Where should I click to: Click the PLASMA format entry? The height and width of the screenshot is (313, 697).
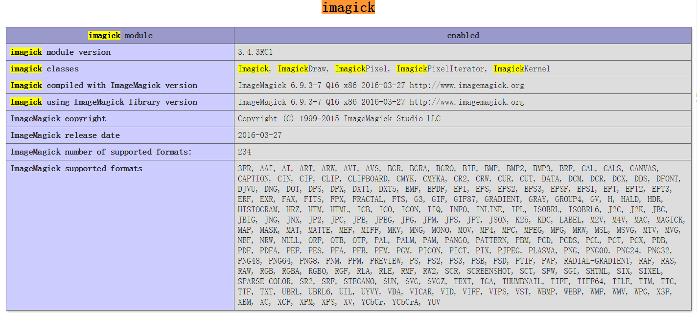(x=541, y=251)
